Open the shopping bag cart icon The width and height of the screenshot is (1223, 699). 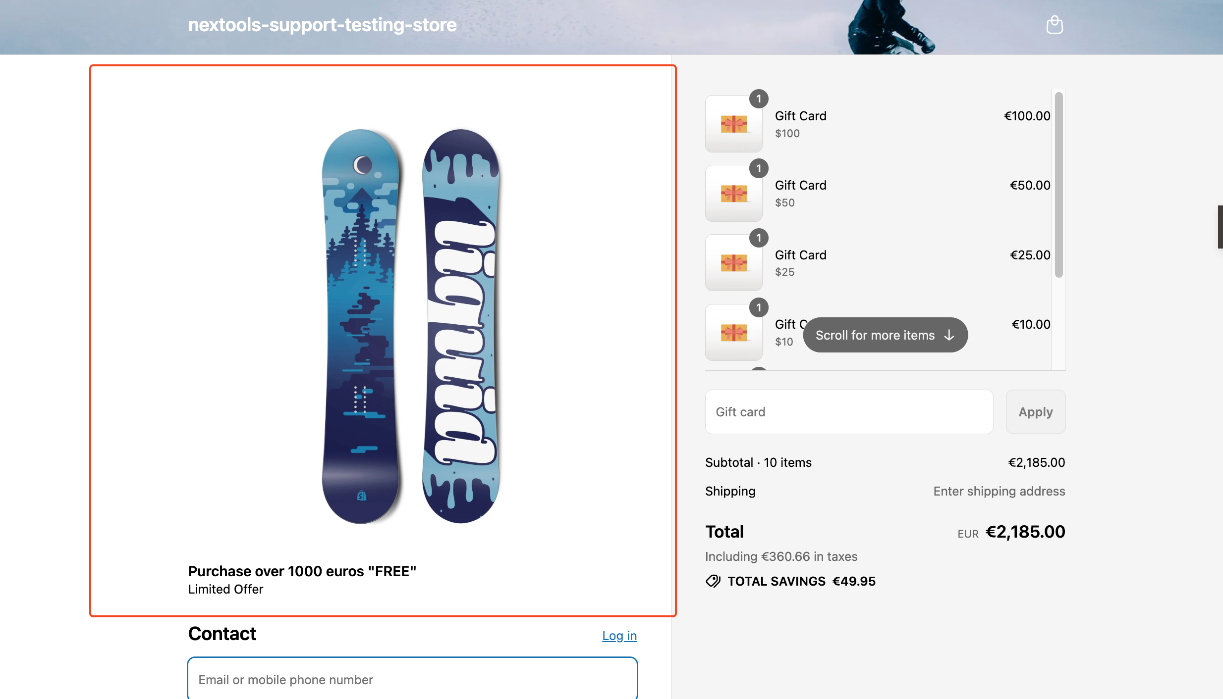(1055, 25)
